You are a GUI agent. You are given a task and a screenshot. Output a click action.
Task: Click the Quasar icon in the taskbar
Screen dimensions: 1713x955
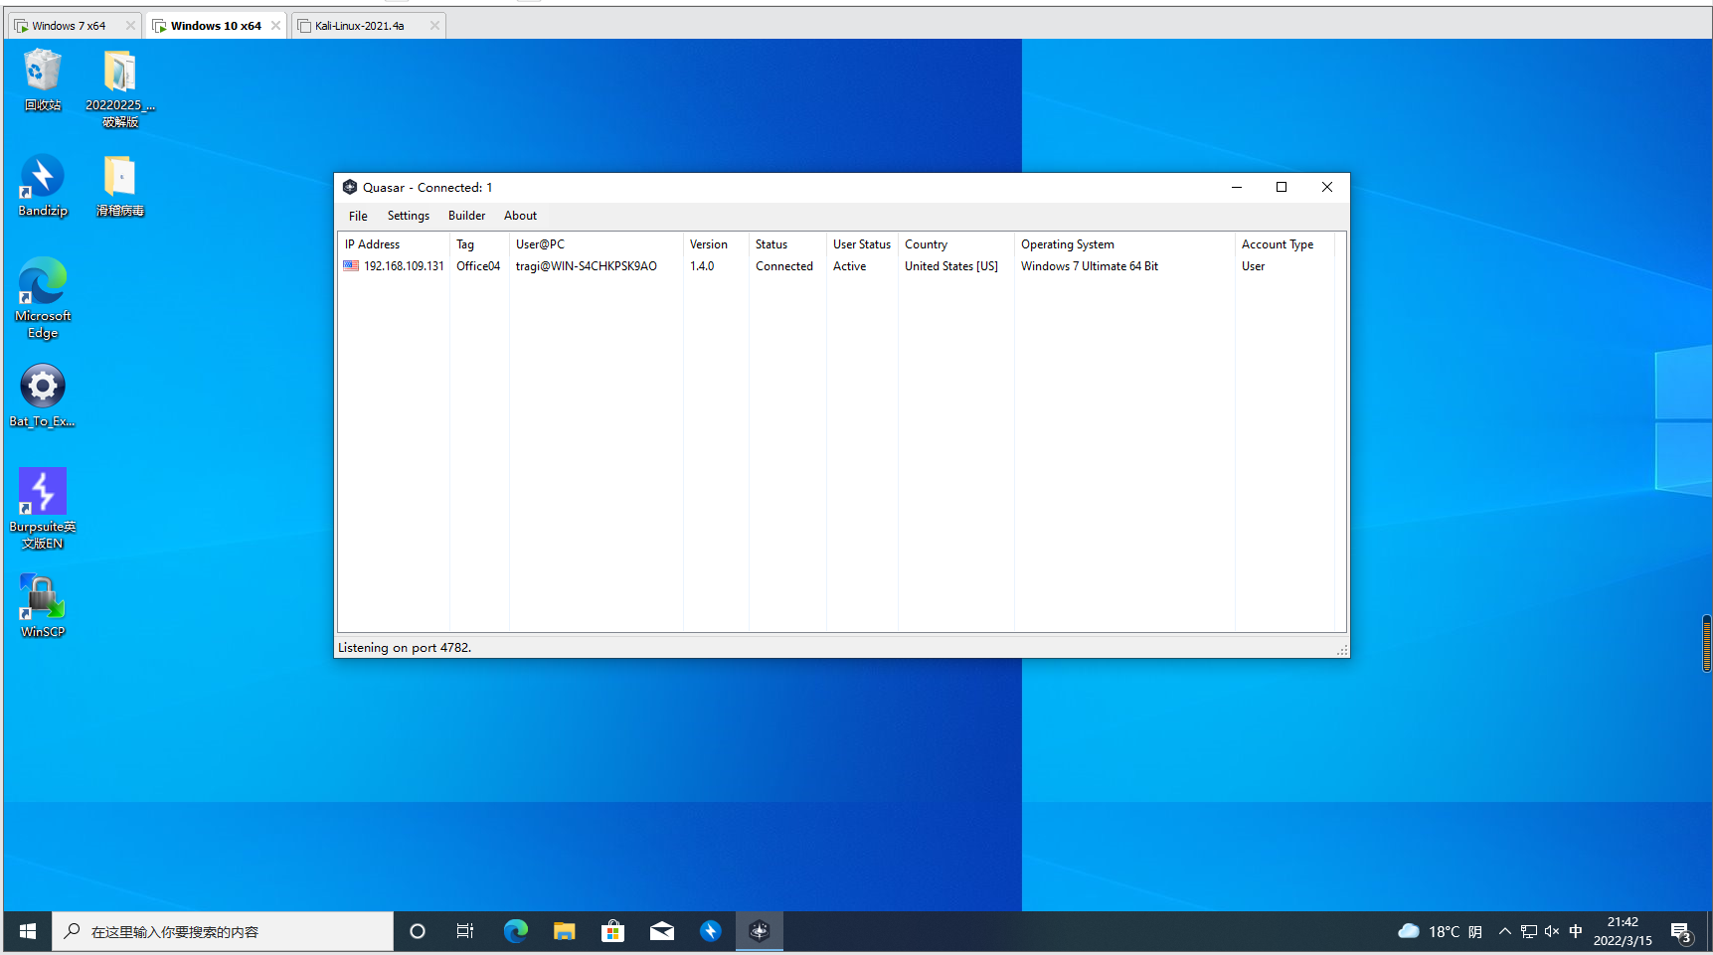[x=760, y=931]
